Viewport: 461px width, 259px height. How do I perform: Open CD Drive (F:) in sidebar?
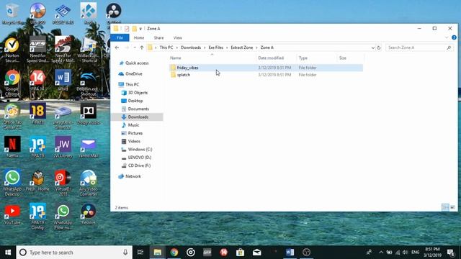click(136, 165)
